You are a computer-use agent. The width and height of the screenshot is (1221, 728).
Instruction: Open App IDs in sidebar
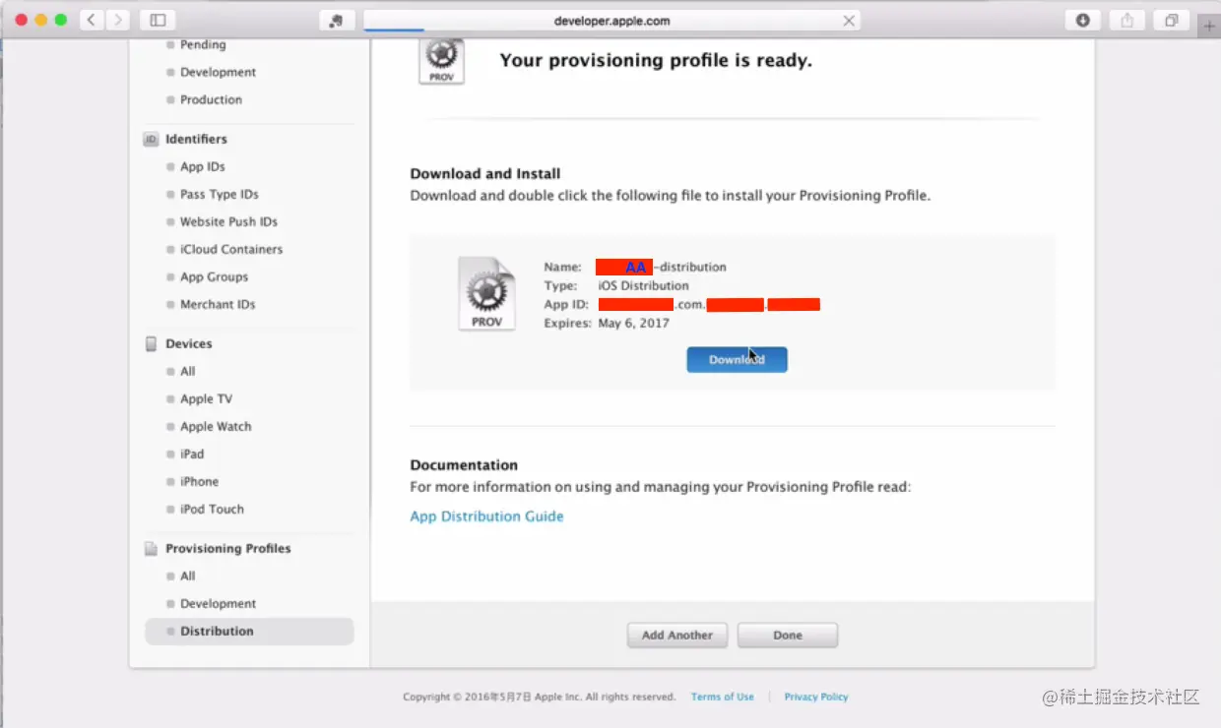point(203,167)
